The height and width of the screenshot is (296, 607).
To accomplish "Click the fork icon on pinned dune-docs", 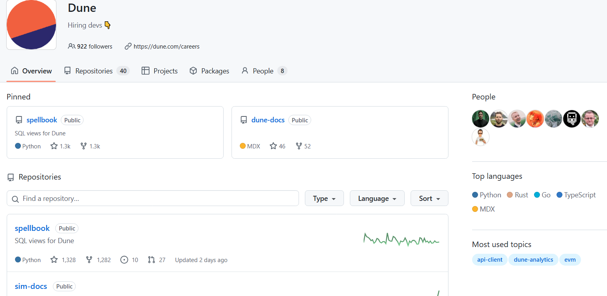I will pos(299,146).
